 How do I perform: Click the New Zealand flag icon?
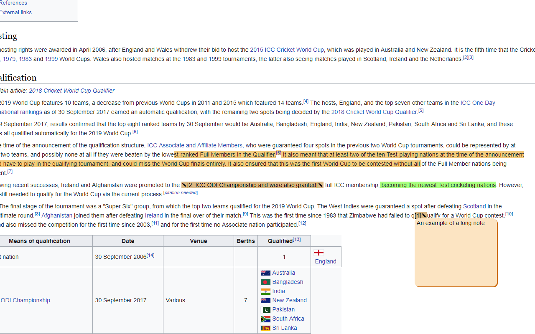(x=265, y=301)
